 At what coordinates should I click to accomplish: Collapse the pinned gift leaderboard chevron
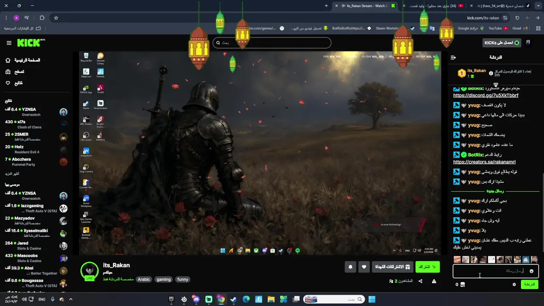(x=496, y=85)
